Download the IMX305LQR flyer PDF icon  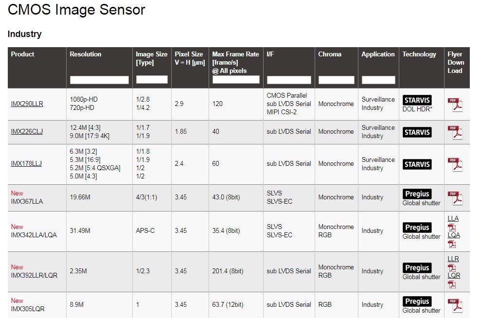(x=455, y=305)
